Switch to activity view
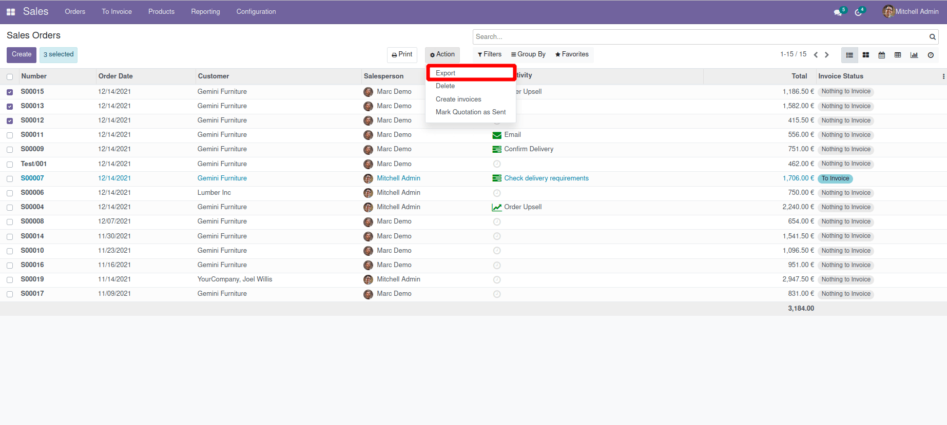947x425 pixels. 931,55
